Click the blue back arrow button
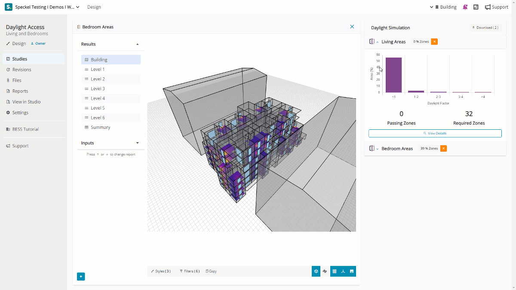The image size is (516, 290). [x=81, y=276]
